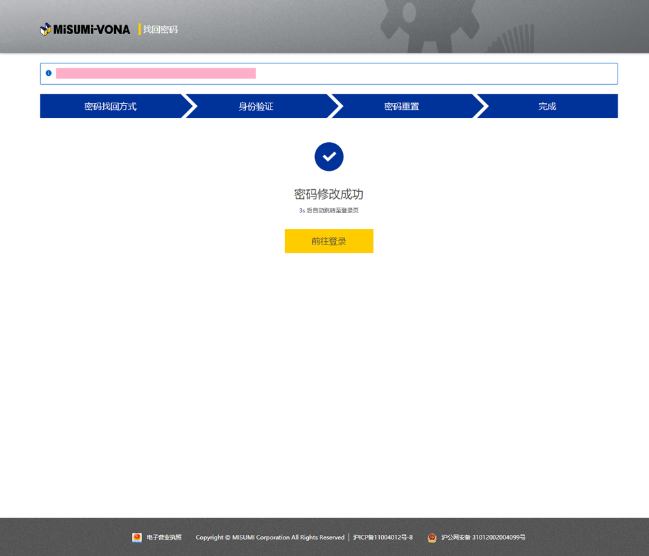
Task: Open the 电子营业执照 text link
Action: pyautogui.click(x=164, y=538)
